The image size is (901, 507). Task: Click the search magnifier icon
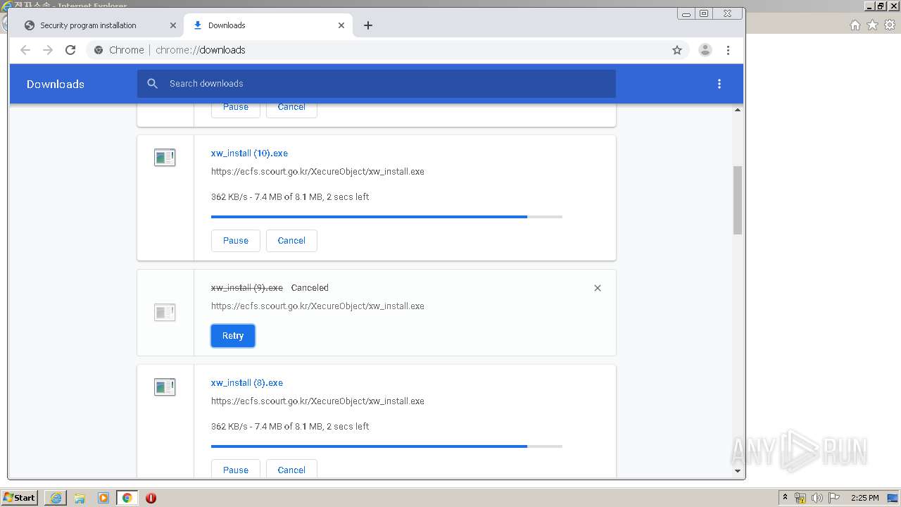pyautogui.click(x=152, y=84)
